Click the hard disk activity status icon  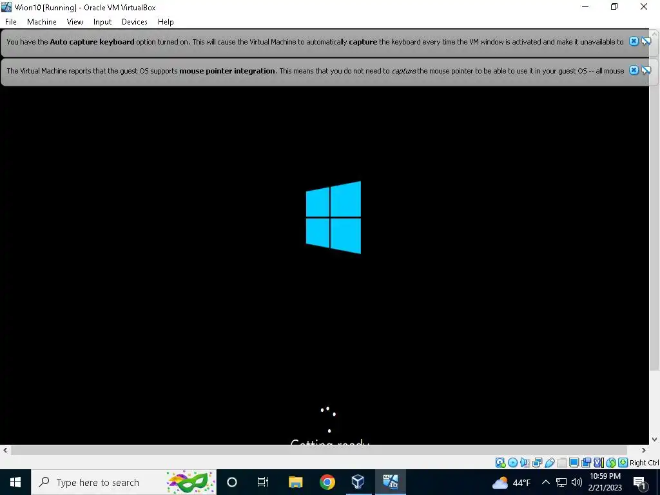click(x=500, y=463)
